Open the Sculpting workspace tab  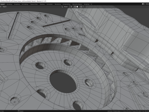[x=17, y=4]
